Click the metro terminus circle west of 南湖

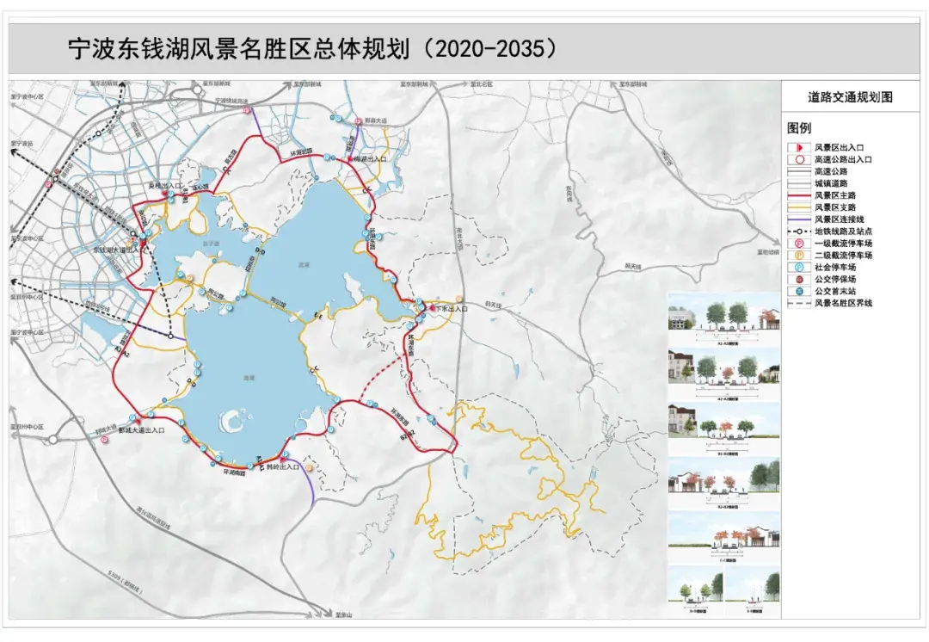coord(170,336)
